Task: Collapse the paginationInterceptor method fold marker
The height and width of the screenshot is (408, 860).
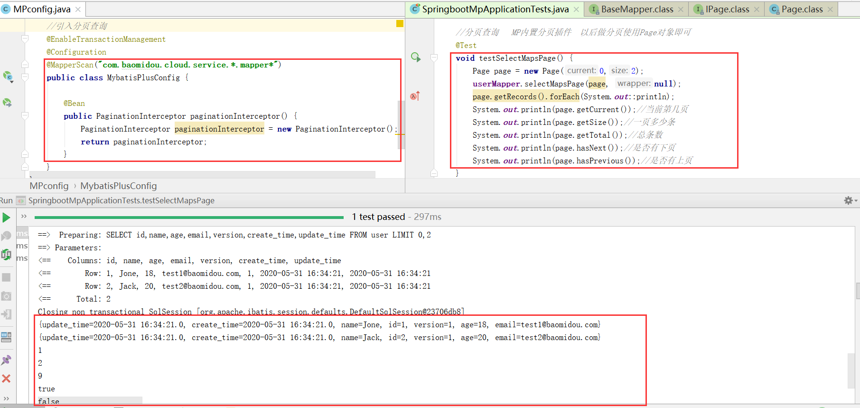Action: coord(25,115)
